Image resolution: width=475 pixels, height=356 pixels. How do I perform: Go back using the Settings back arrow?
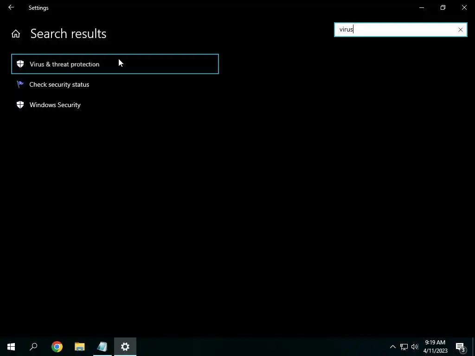point(11,7)
